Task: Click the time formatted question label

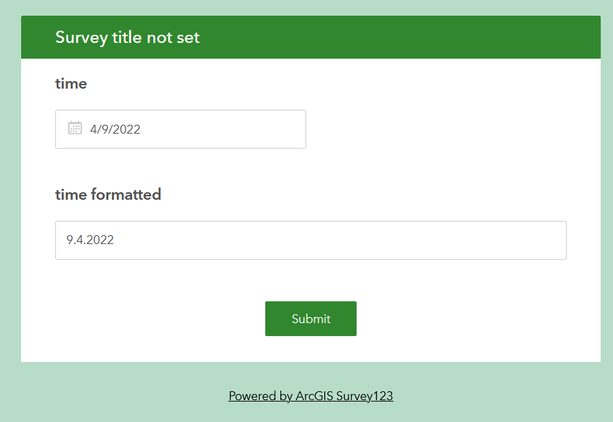Action: point(108,194)
